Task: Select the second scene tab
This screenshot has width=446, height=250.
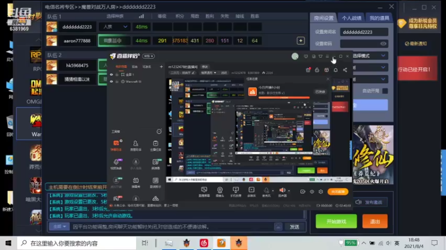Action: (x=135, y=67)
